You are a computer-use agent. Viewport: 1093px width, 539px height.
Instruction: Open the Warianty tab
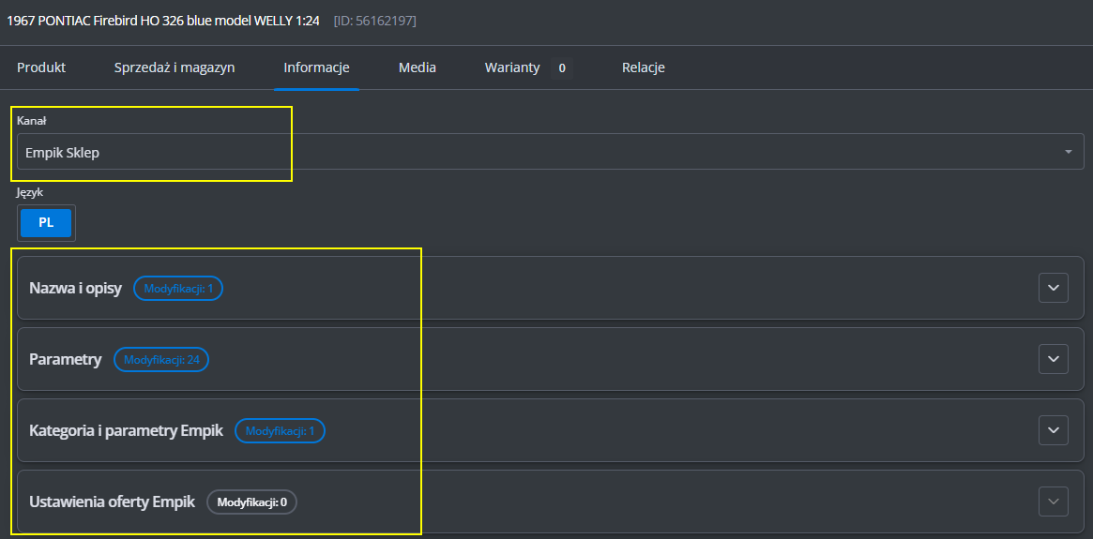pos(512,67)
